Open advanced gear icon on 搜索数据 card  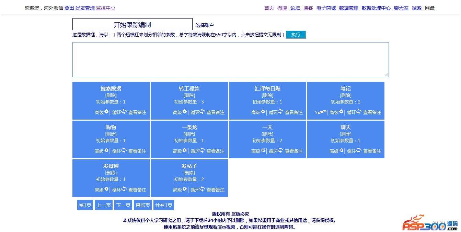[106, 112]
